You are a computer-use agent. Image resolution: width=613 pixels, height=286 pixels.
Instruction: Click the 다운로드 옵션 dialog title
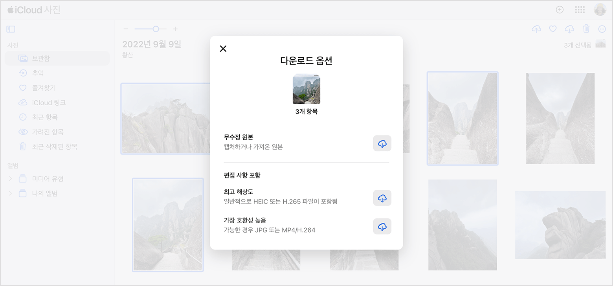(306, 60)
